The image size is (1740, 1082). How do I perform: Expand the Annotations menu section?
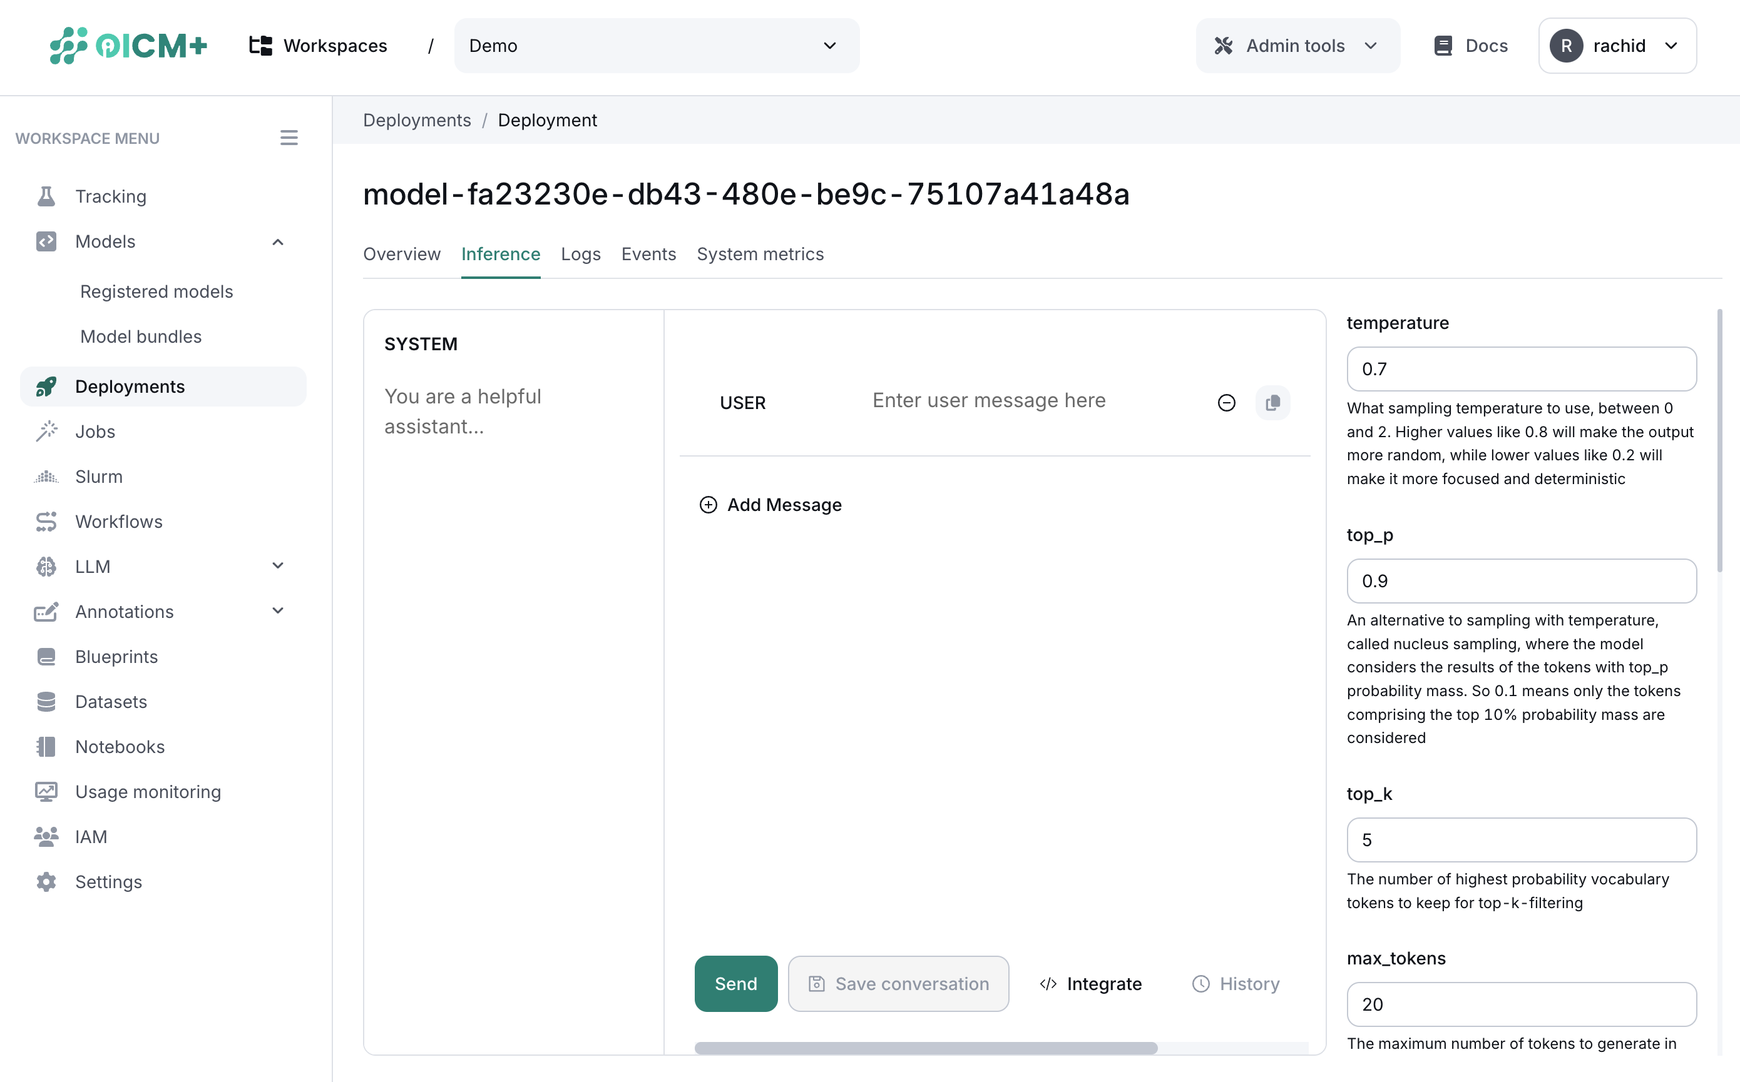[278, 611]
